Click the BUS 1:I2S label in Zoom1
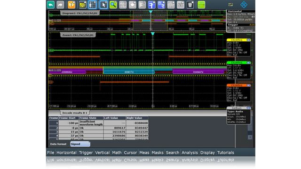 point(55,70)
